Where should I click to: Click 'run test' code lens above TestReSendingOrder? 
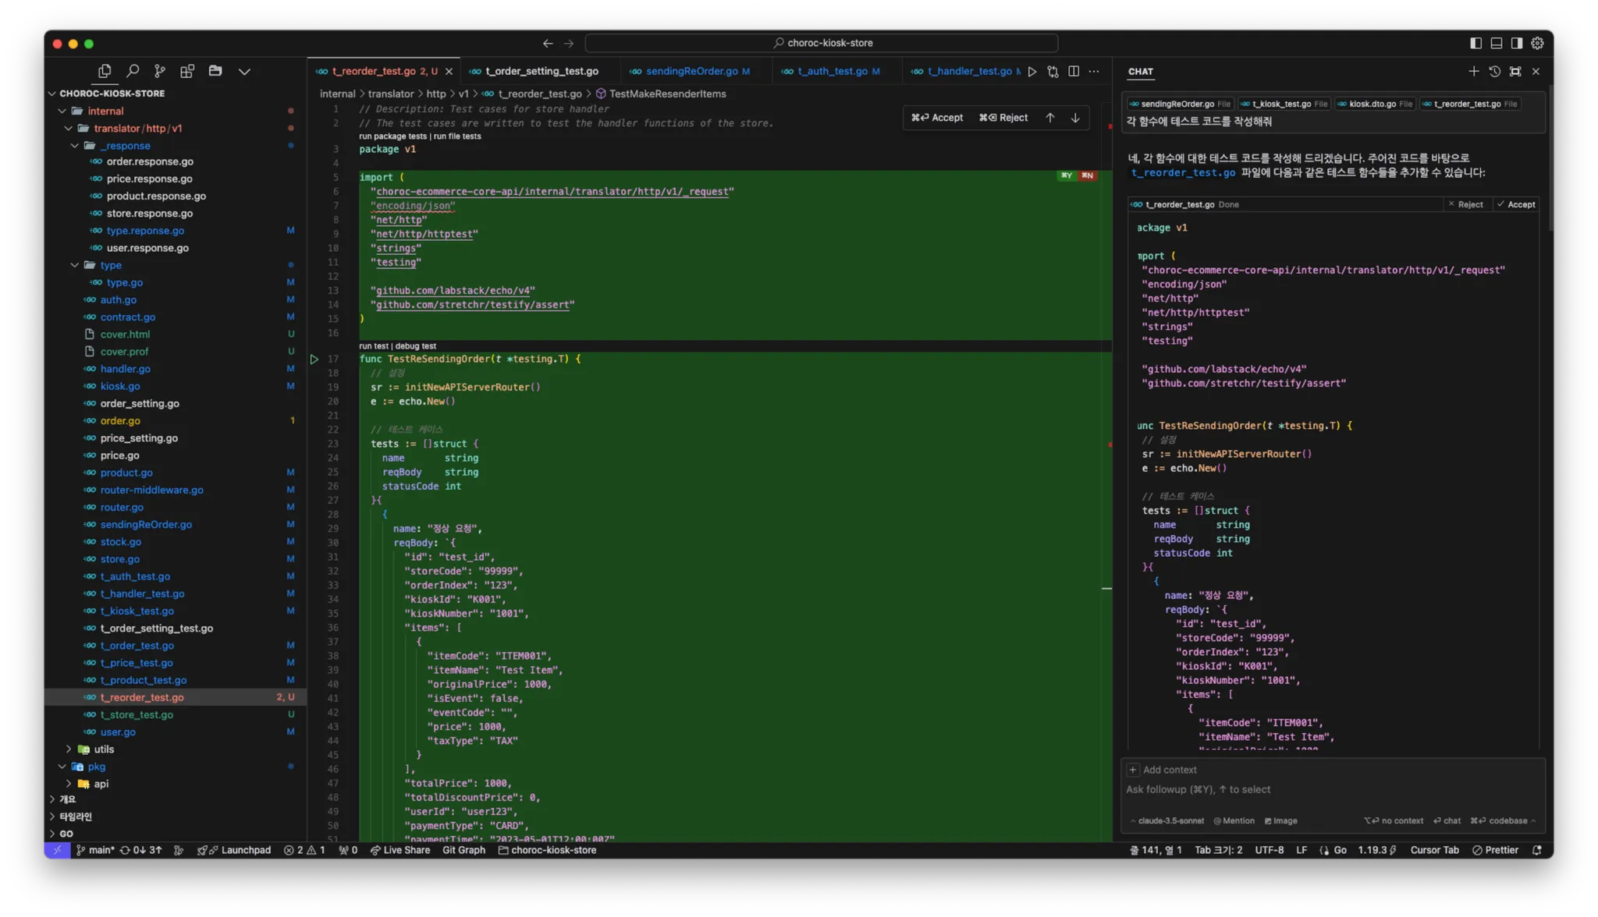pyautogui.click(x=373, y=345)
